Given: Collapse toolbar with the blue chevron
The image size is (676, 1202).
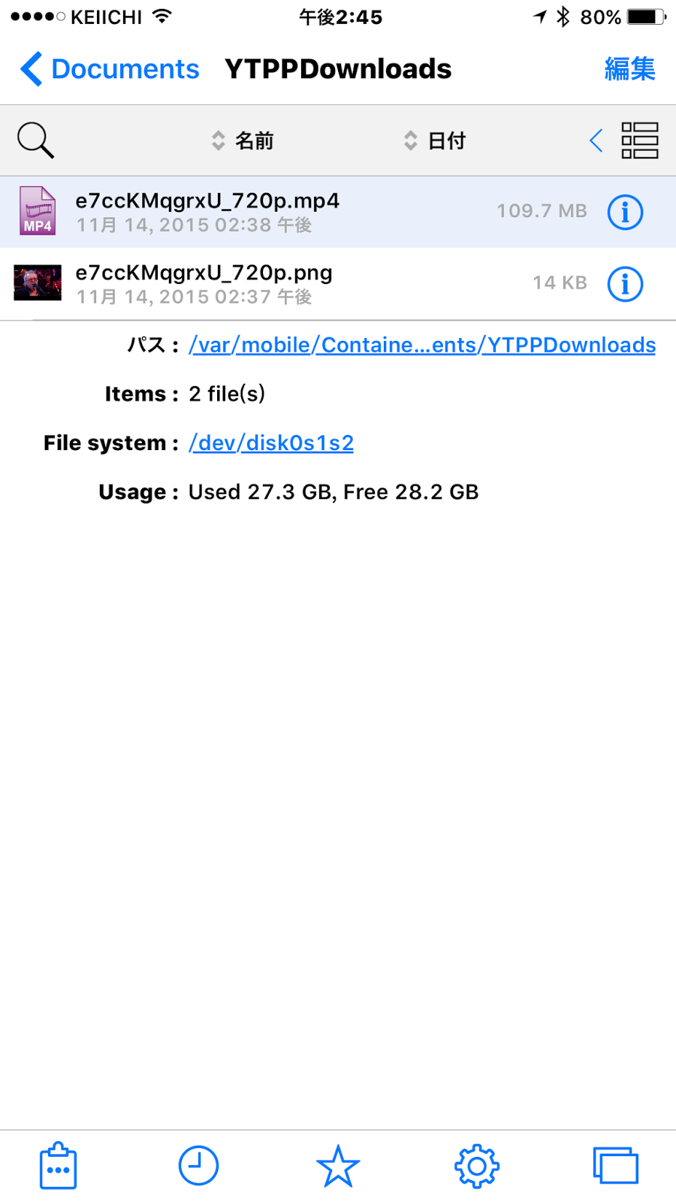Looking at the screenshot, I should pos(596,140).
